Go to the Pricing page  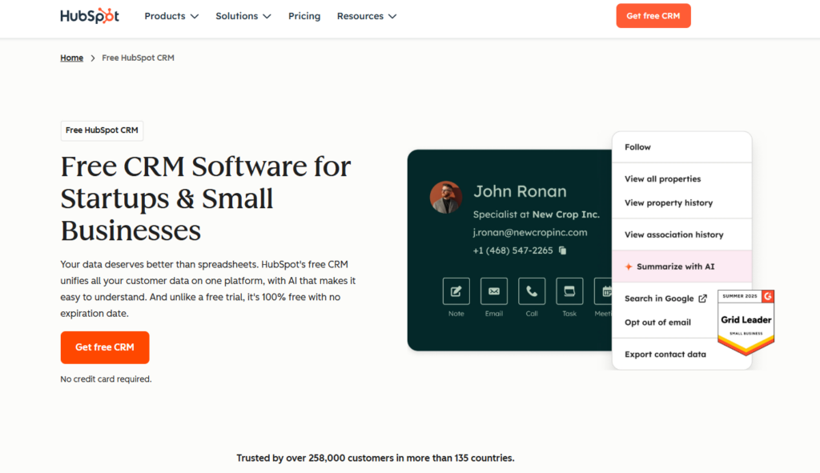(304, 16)
